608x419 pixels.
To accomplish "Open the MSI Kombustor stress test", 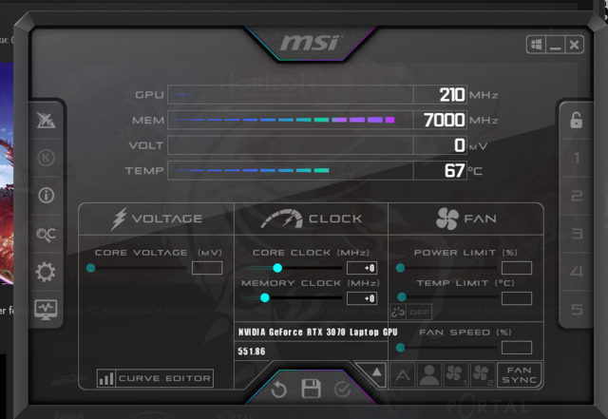I will tap(45, 158).
